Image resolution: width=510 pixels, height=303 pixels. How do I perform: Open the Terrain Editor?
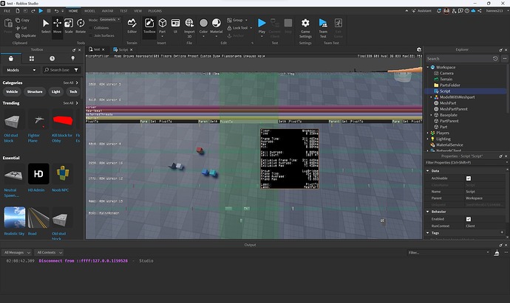132,26
